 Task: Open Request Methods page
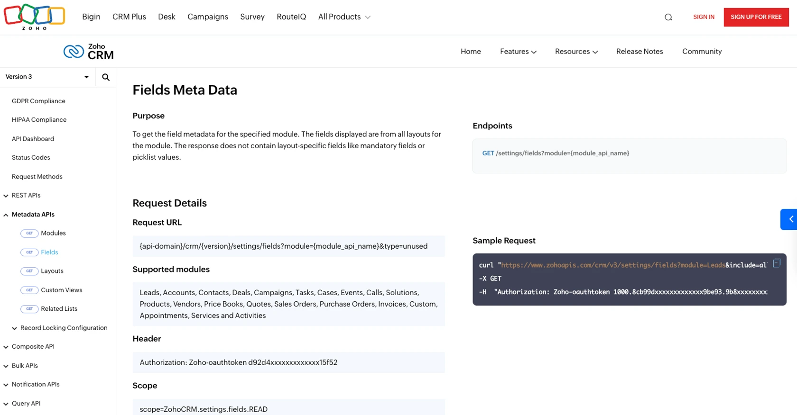pos(37,177)
